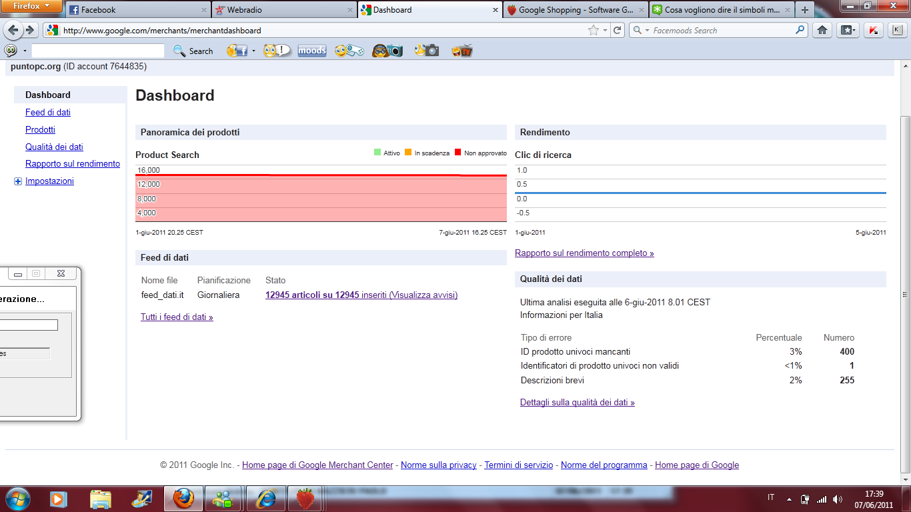Click the smiley game controller icon
The width and height of the screenshot is (911, 512).
[x=349, y=51]
